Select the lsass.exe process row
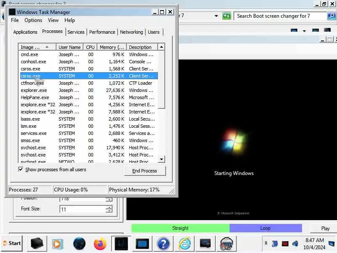 point(88,119)
